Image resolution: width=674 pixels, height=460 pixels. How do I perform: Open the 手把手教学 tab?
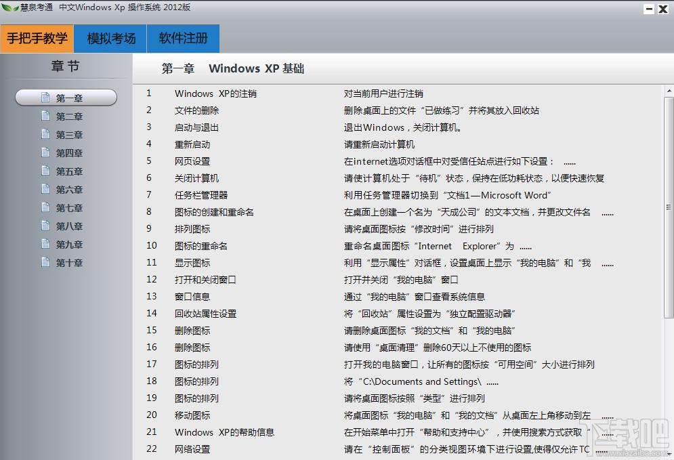(x=37, y=38)
